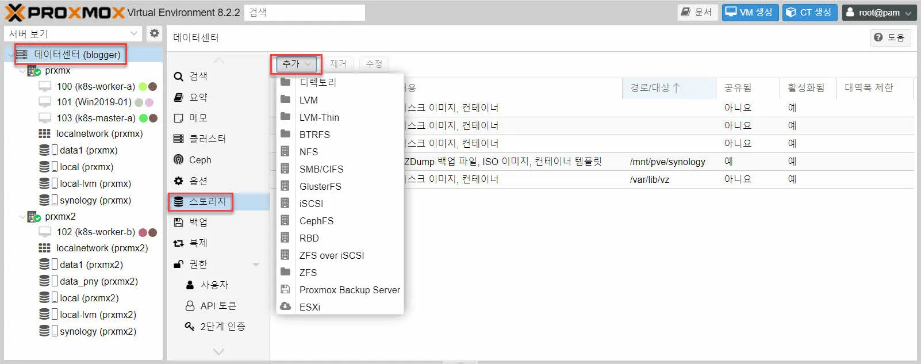
Task: Open 복제 replication menu item
Action: point(218,243)
